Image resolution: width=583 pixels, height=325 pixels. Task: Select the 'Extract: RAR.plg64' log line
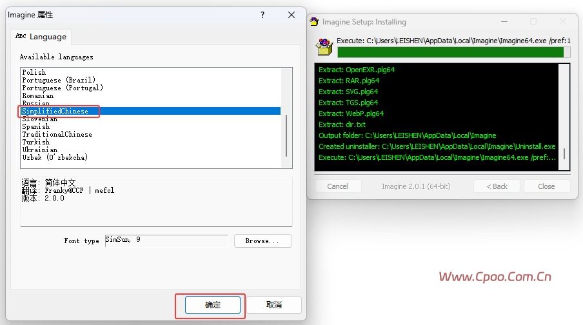(x=349, y=81)
